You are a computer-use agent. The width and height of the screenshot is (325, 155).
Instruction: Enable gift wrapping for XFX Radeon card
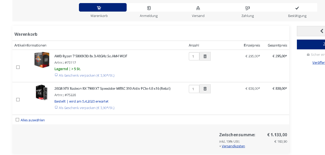click(x=56, y=107)
